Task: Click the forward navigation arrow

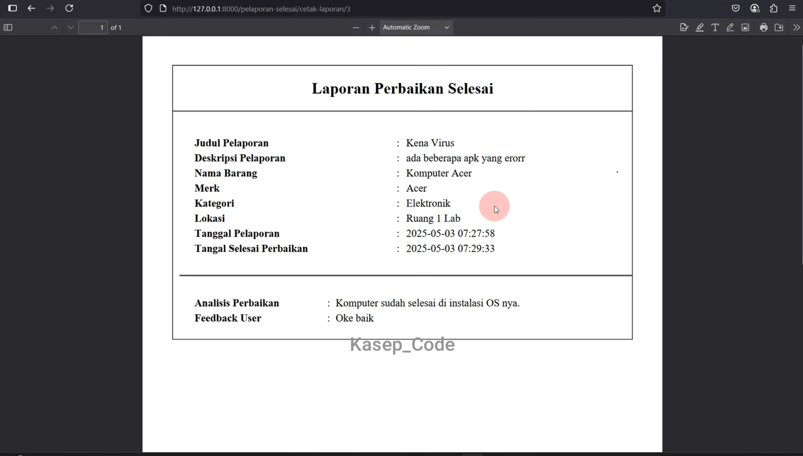Action: coord(50,8)
